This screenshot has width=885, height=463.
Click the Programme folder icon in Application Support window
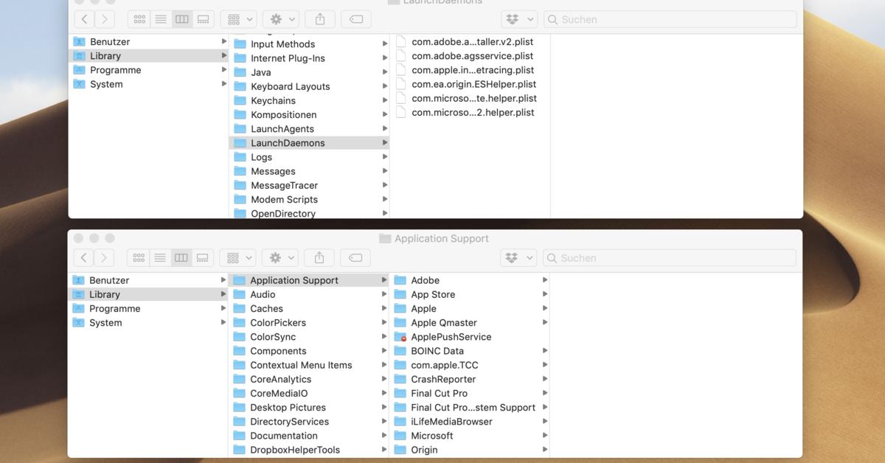78,309
